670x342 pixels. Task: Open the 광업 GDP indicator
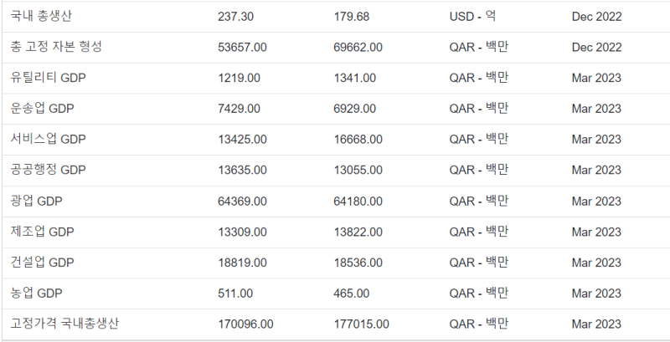point(38,202)
